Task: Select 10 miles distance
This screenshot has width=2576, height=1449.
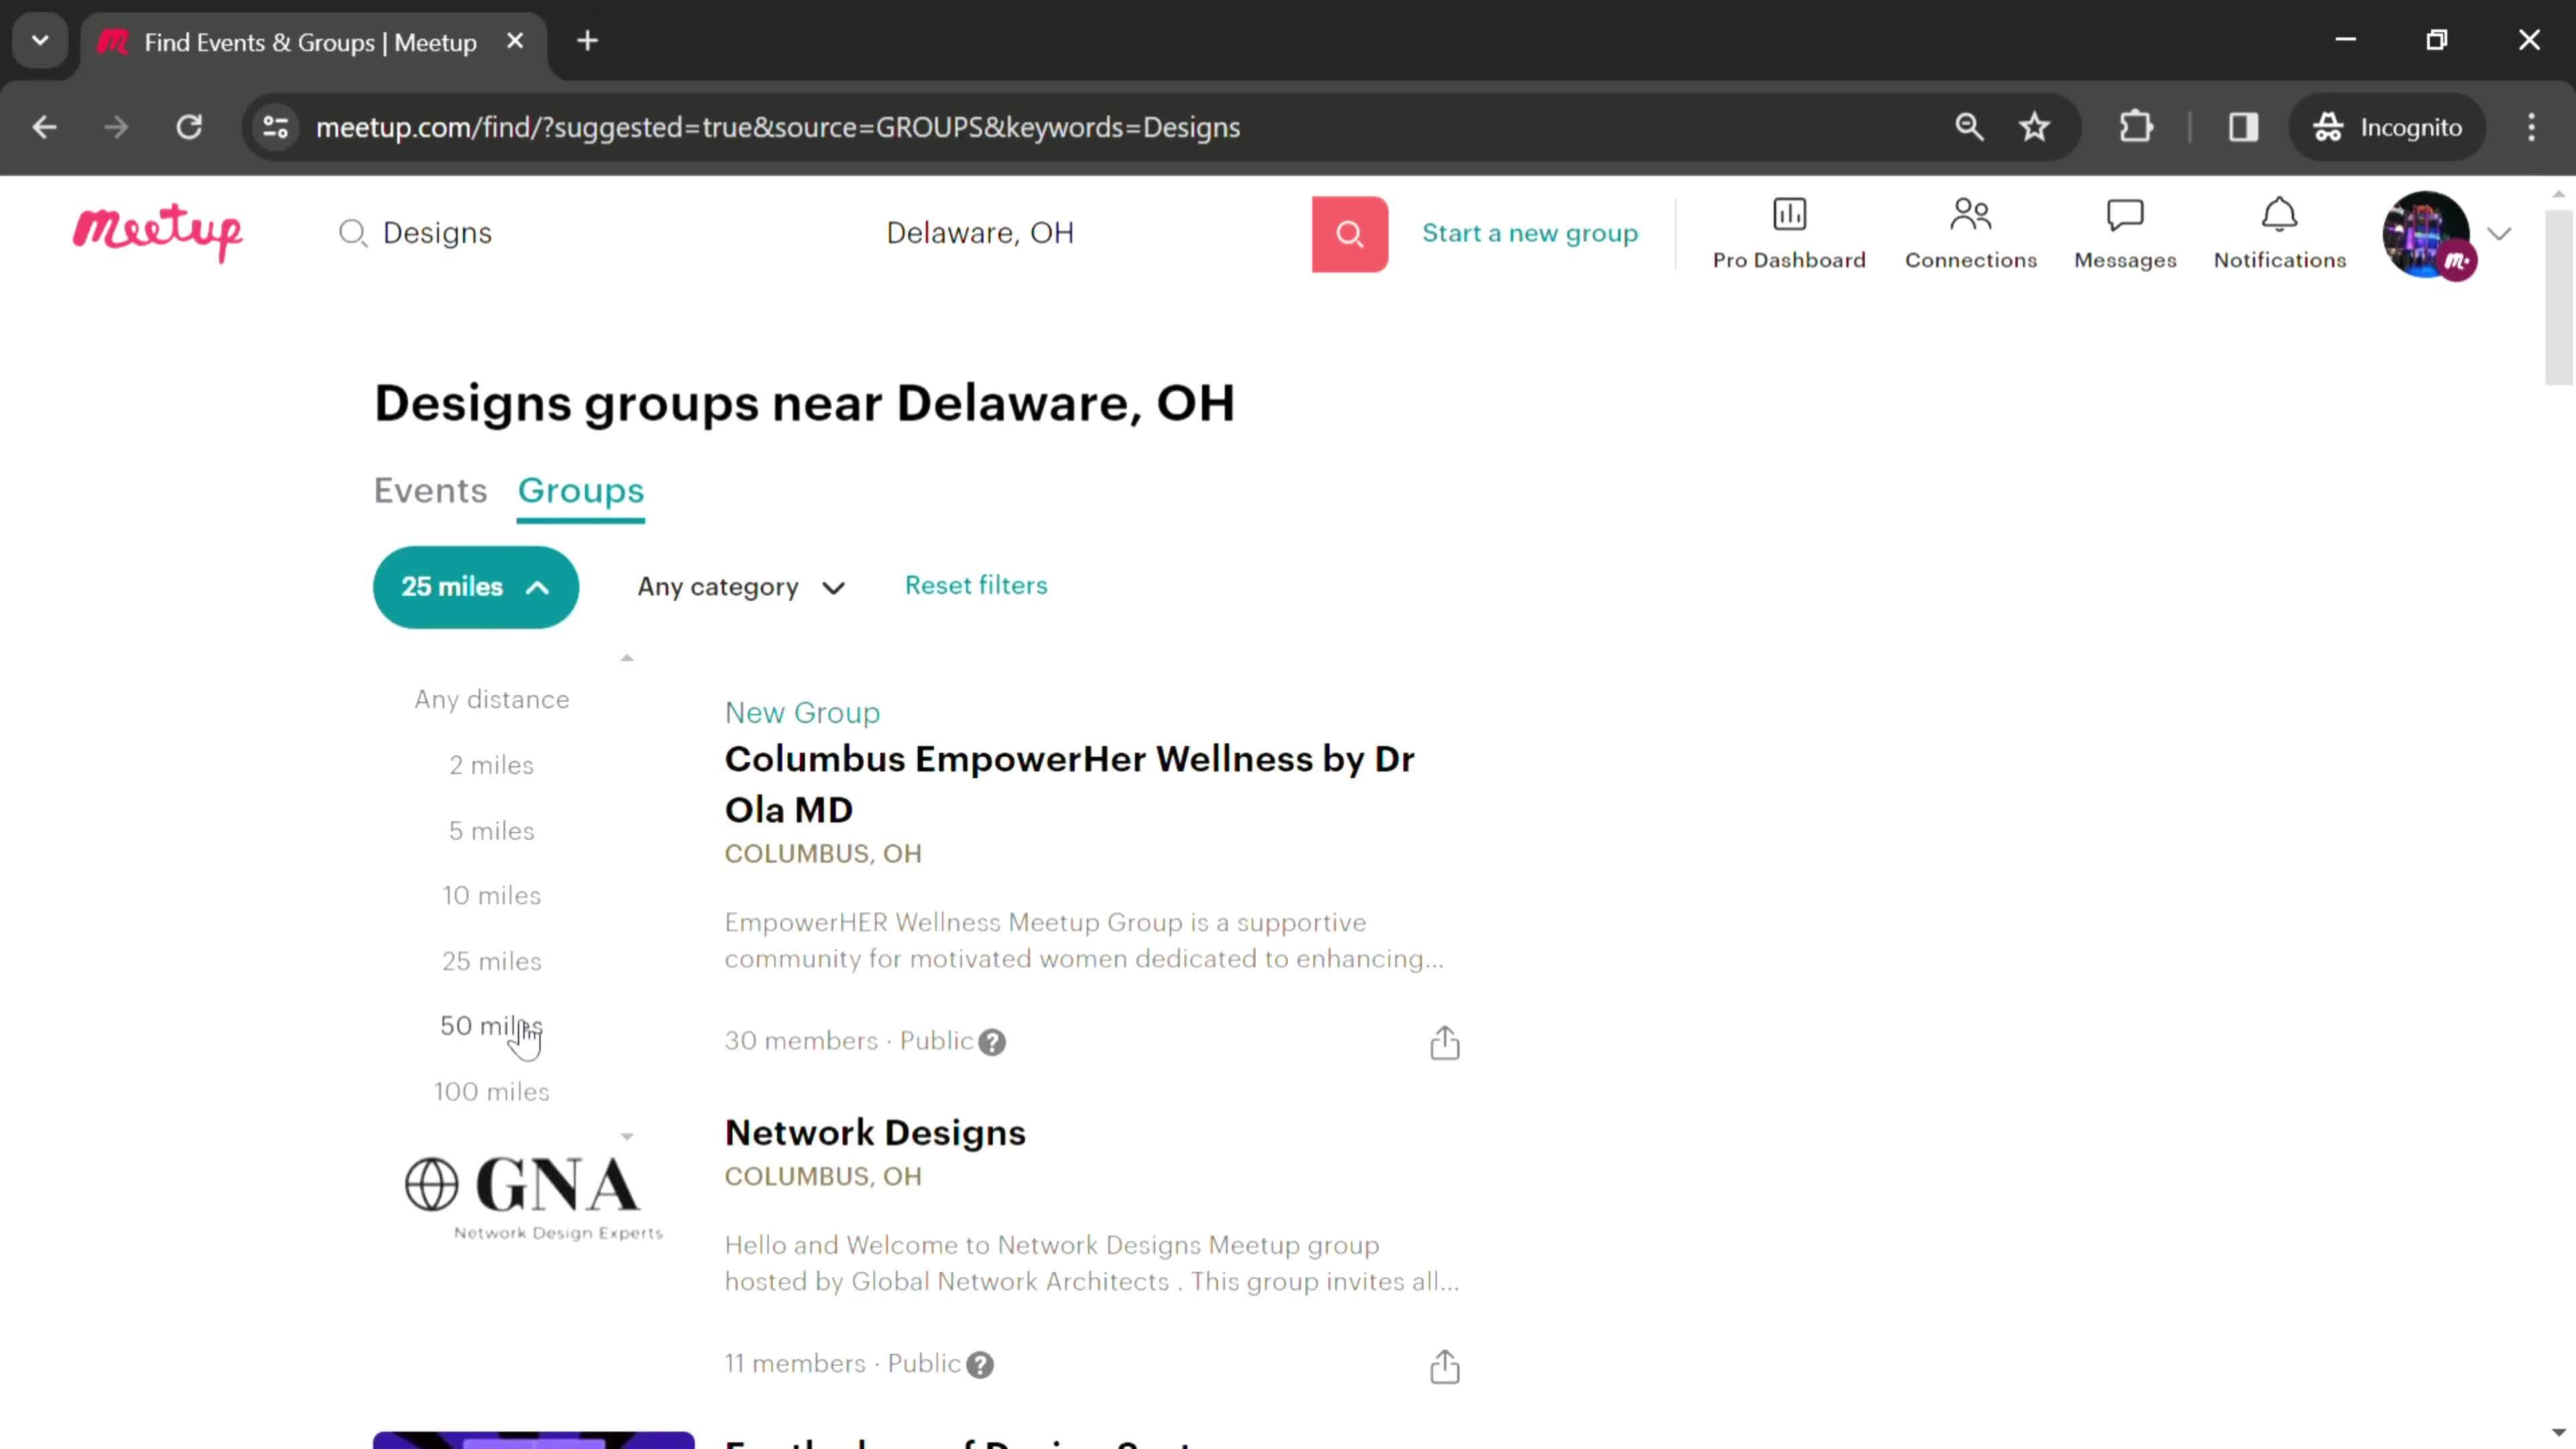Action: click(491, 895)
